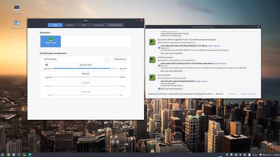280x157 pixels.
Task: Select oem-wifi-qualcomm Versão 3.0 driver radio
Action: point(159,48)
